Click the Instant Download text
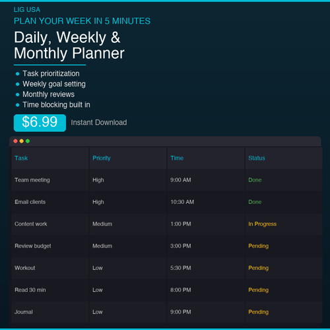This screenshot has height=330, width=330. [99, 122]
